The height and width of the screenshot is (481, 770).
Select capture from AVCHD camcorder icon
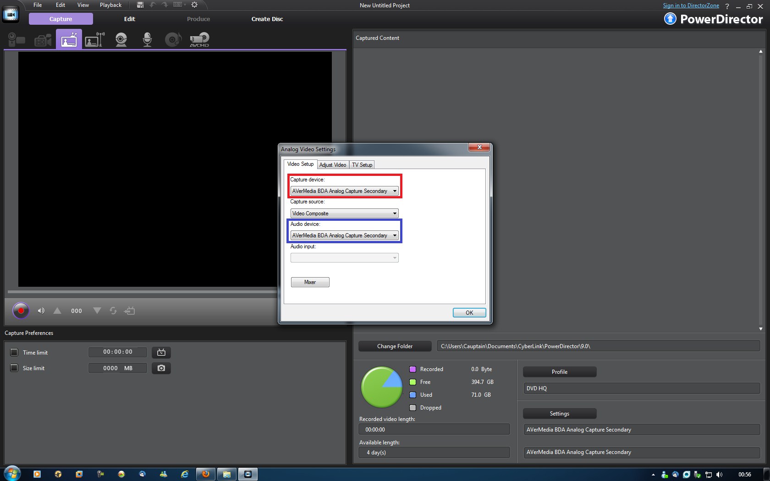pos(199,40)
